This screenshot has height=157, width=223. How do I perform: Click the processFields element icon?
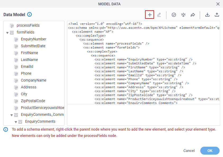tap(12, 26)
